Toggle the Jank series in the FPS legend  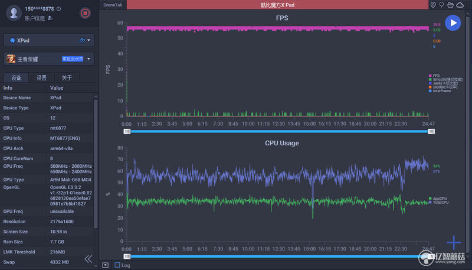pyautogui.click(x=443, y=83)
